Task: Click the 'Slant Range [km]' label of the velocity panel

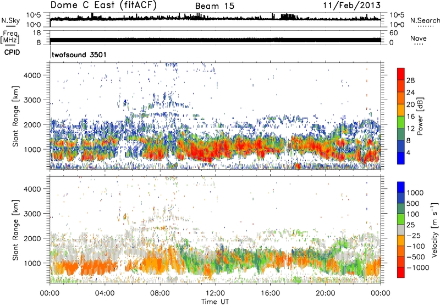Action: pos(15,230)
